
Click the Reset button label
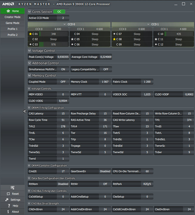coord(15,194)
